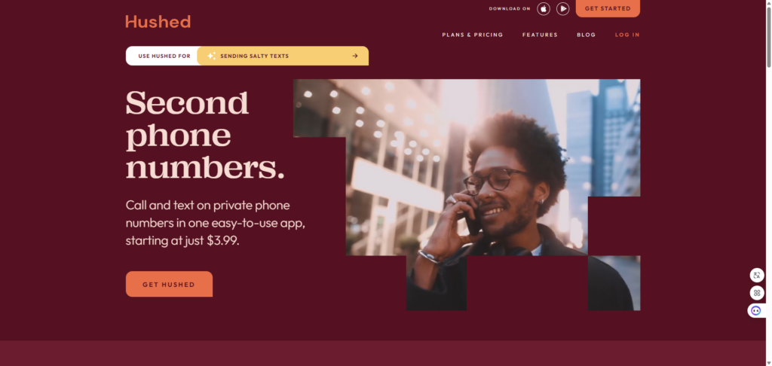Click the sparkle icon in the yellow banner

[211, 56]
